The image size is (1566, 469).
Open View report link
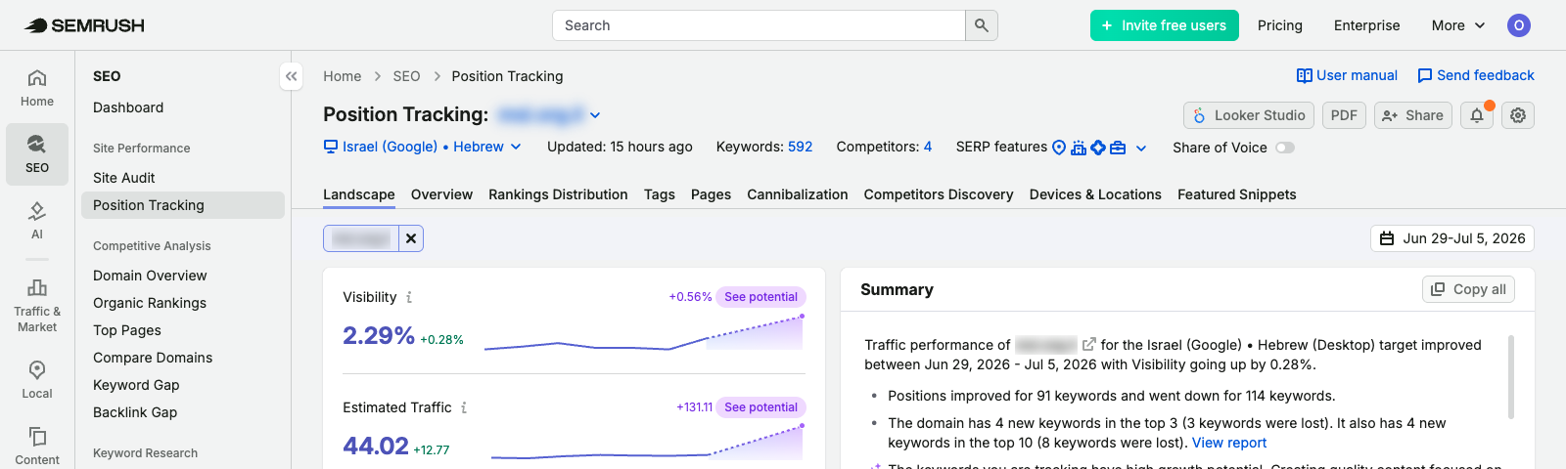pos(1229,443)
